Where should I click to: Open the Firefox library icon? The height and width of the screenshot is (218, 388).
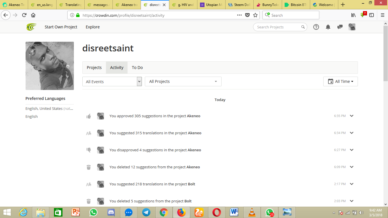coord(353,15)
